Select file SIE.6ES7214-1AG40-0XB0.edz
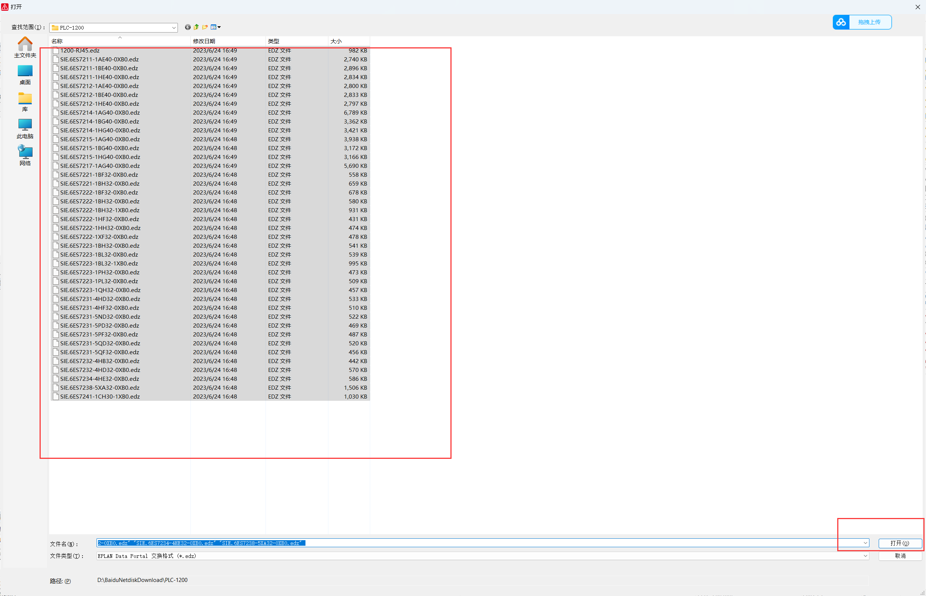This screenshot has width=926, height=596. [100, 113]
